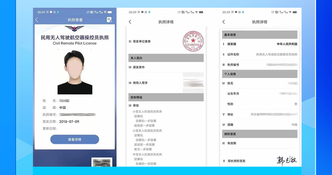The width and height of the screenshot is (332, 175).
Task: Tap the 签发单位盖章 row label
Action: (x=142, y=41)
